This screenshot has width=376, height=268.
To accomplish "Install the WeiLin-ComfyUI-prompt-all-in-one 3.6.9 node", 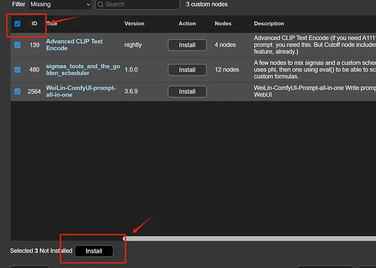I will (x=187, y=92).
